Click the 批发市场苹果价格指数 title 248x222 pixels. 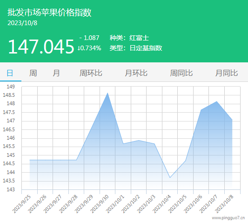49,13
